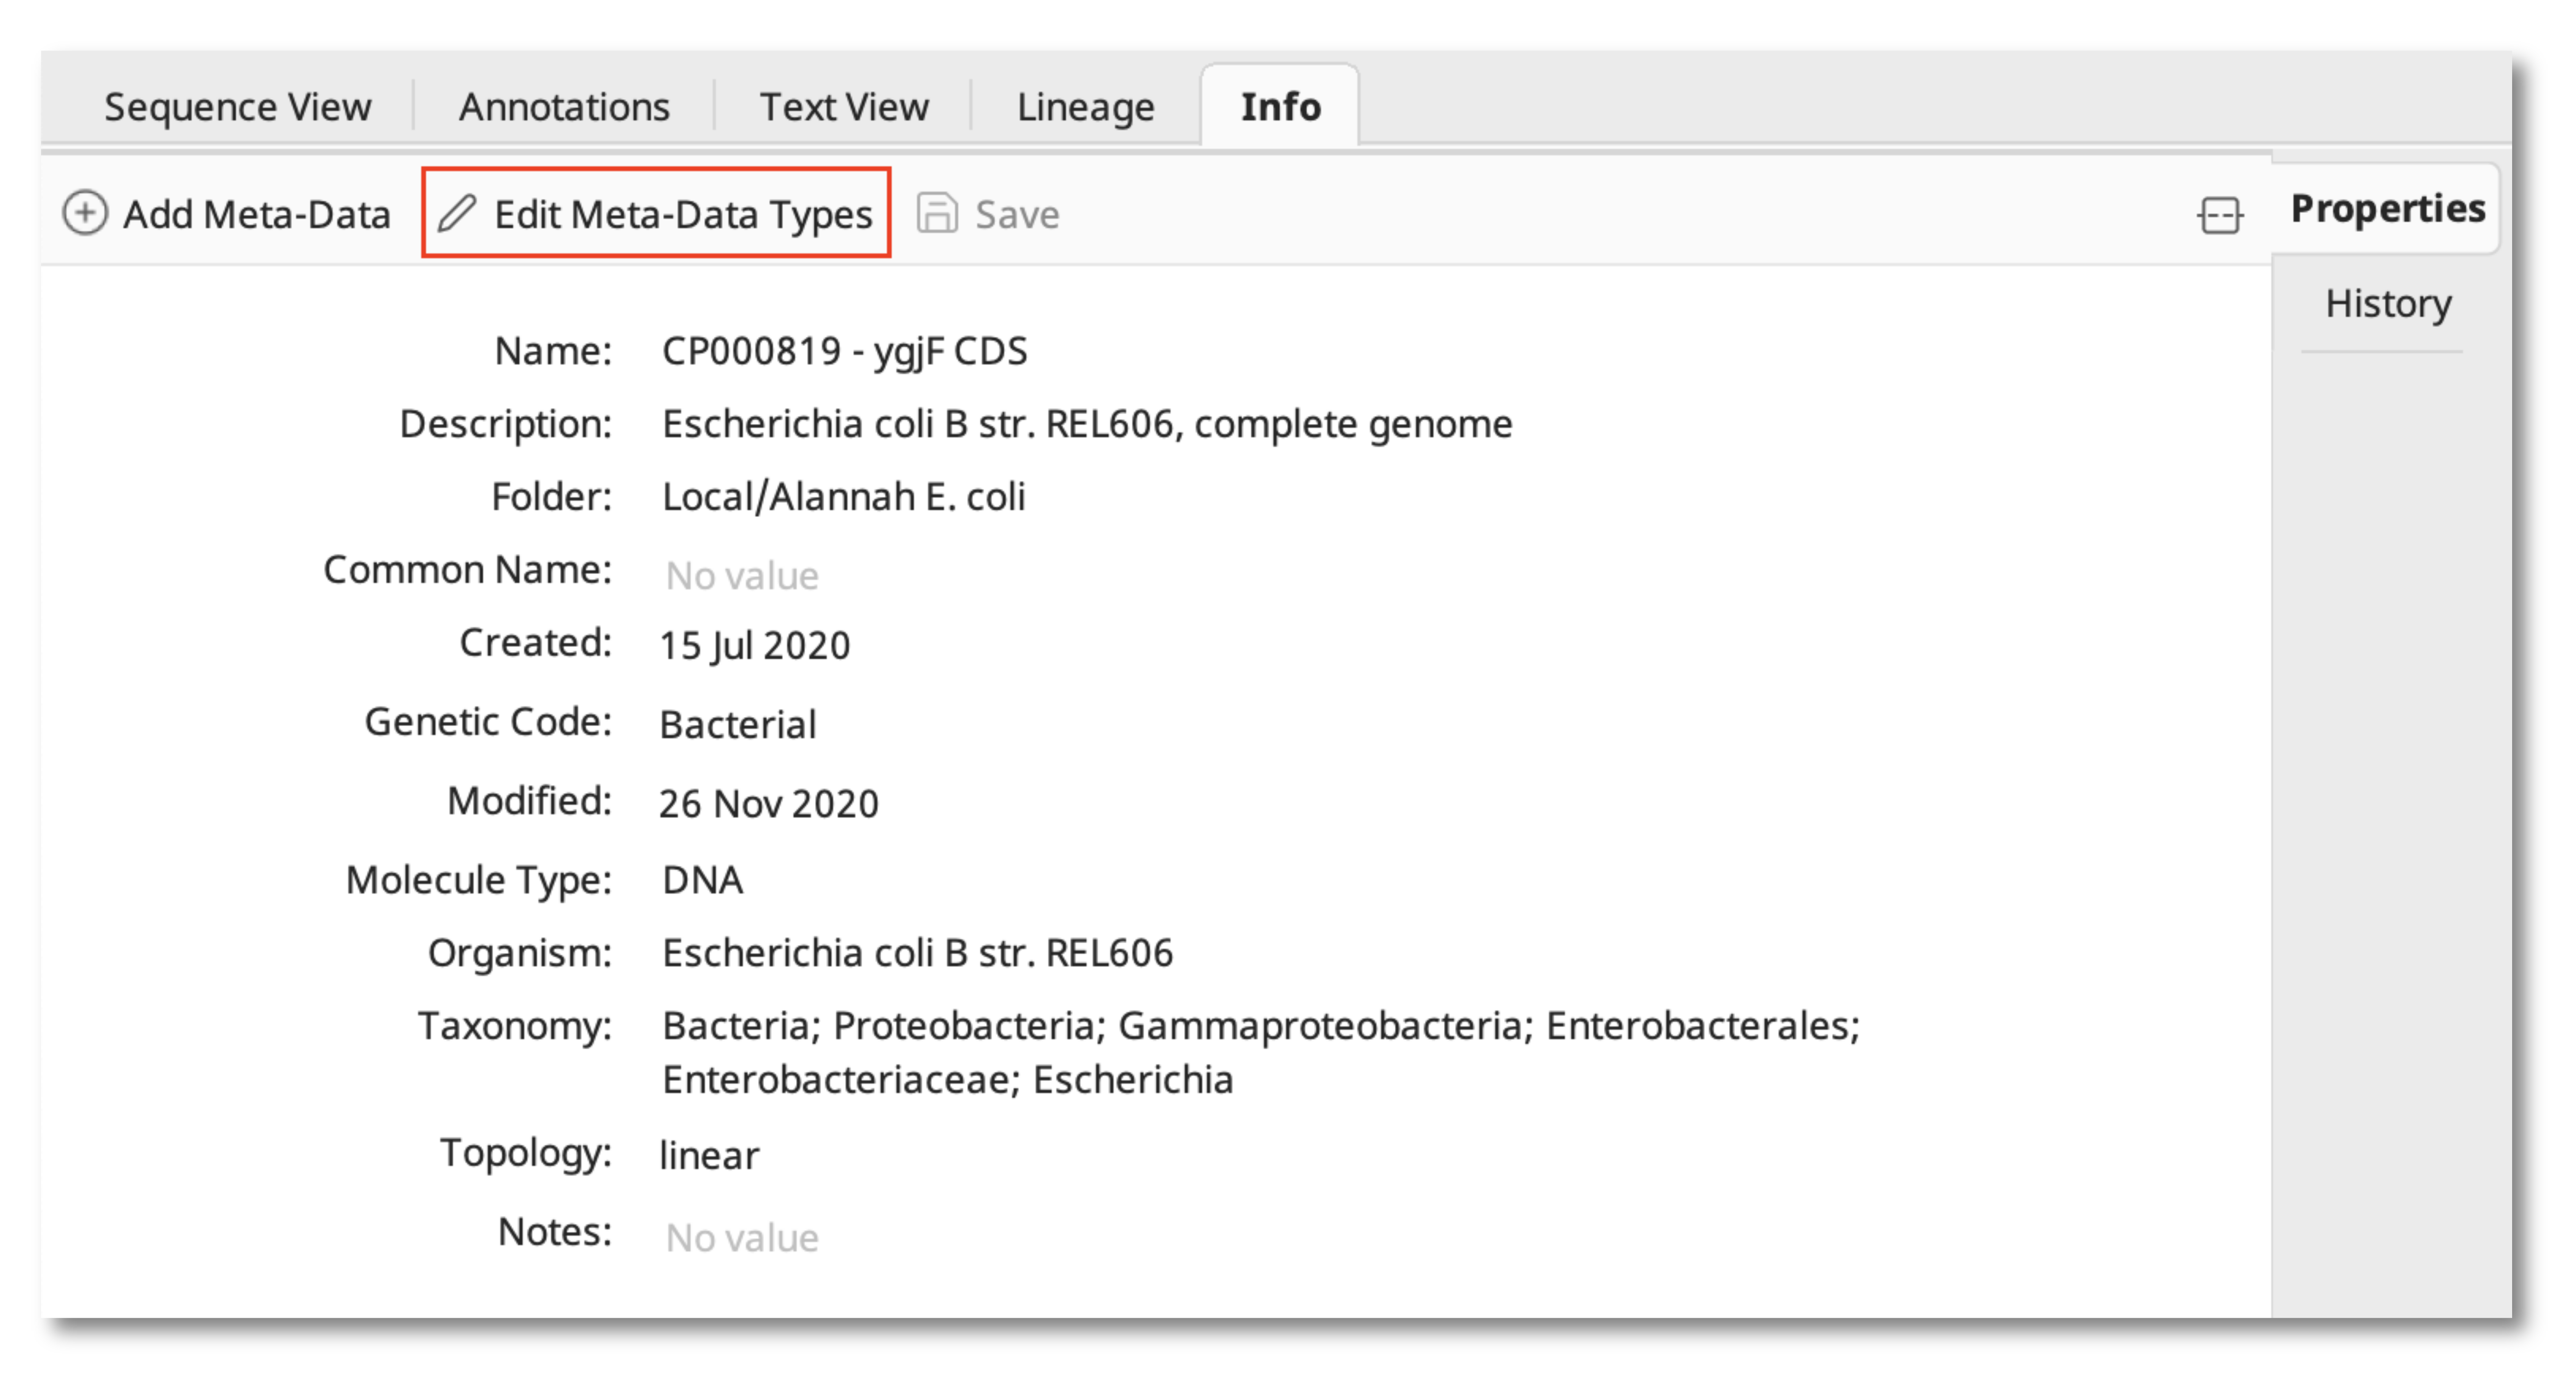Click the Folder value Local/Alannah E. coli
This screenshot has height=1385, width=2576.
pos(844,496)
